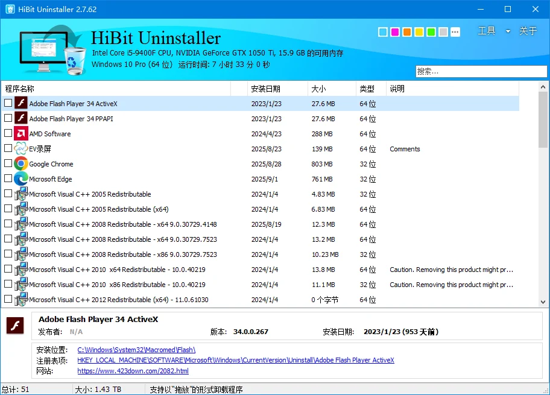Open the 关于 menu
550x395 pixels.
pos(528,31)
